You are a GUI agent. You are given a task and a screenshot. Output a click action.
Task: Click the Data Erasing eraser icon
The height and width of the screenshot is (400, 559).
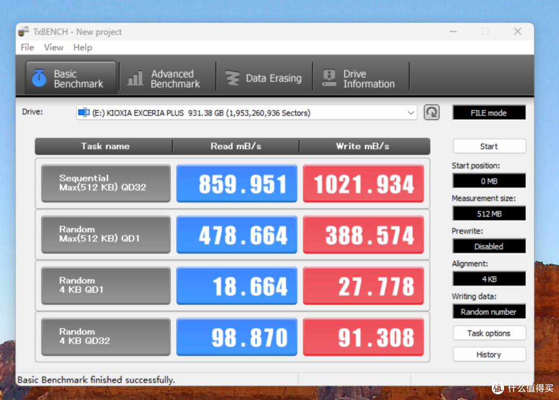(x=232, y=78)
